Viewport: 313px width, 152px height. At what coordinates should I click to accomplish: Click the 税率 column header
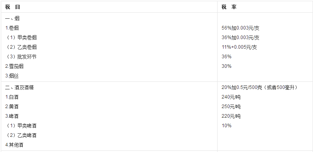(229, 7)
